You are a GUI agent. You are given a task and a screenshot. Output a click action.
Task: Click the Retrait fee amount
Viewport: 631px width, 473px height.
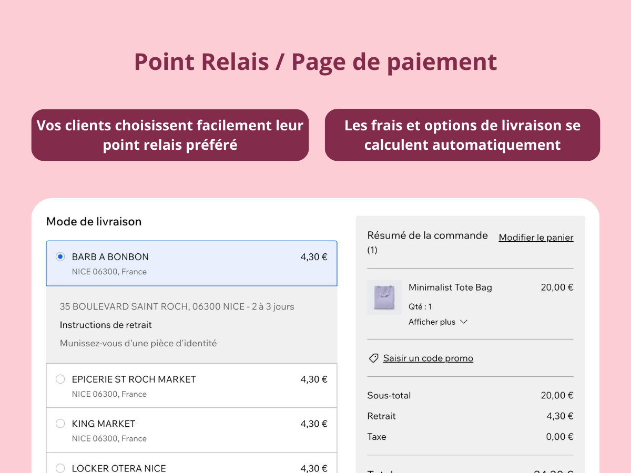click(560, 416)
